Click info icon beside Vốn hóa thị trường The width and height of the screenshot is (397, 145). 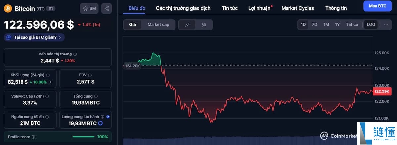[75, 54]
